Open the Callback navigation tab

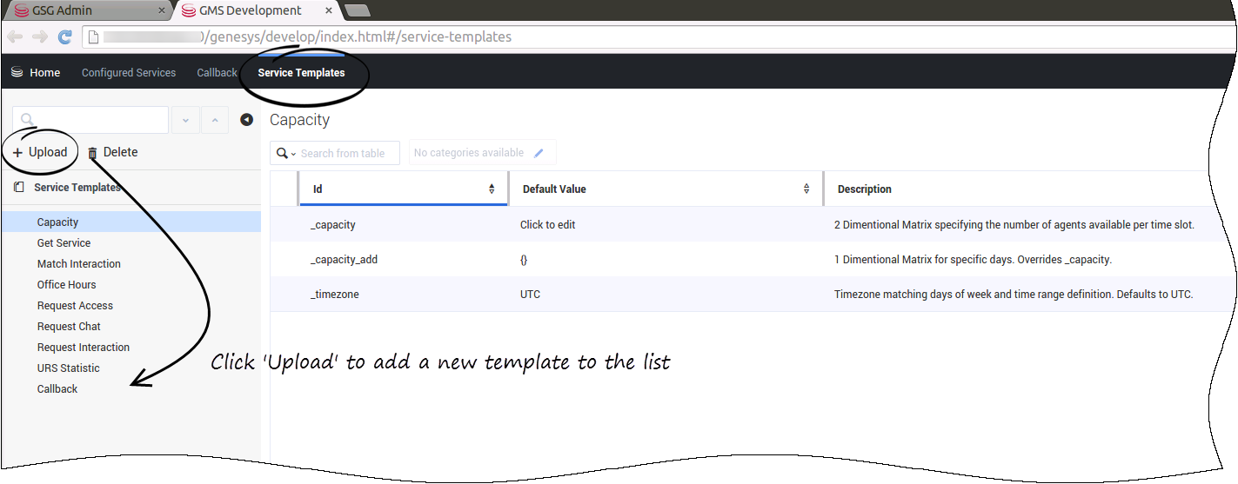pyautogui.click(x=217, y=73)
